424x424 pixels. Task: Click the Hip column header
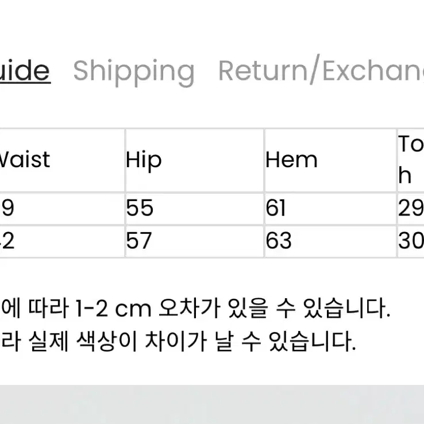tap(194, 160)
